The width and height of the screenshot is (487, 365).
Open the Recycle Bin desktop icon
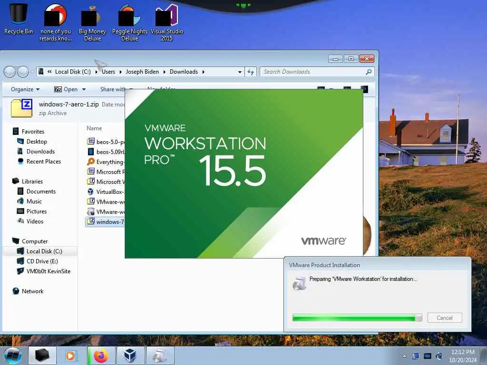(19, 19)
